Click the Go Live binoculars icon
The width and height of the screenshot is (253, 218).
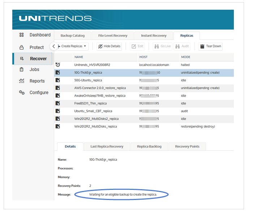point(156,46)
